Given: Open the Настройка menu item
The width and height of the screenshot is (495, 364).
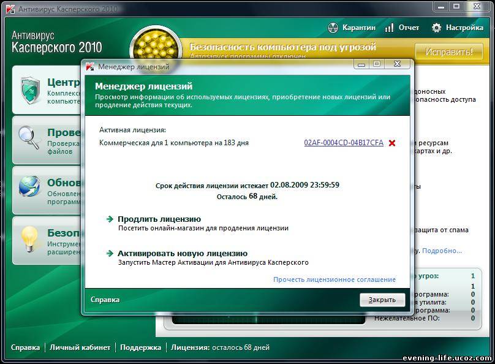Looking at the screenshot, I should pos(464,28).
